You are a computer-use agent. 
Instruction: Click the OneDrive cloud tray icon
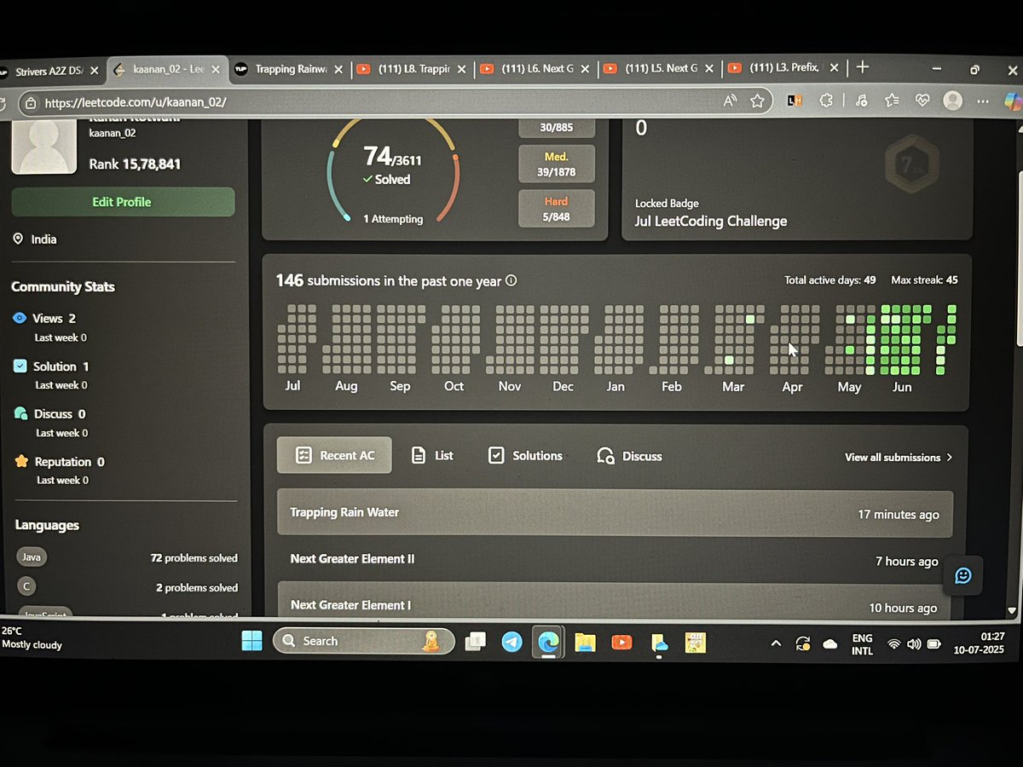[x=830, y=644]
